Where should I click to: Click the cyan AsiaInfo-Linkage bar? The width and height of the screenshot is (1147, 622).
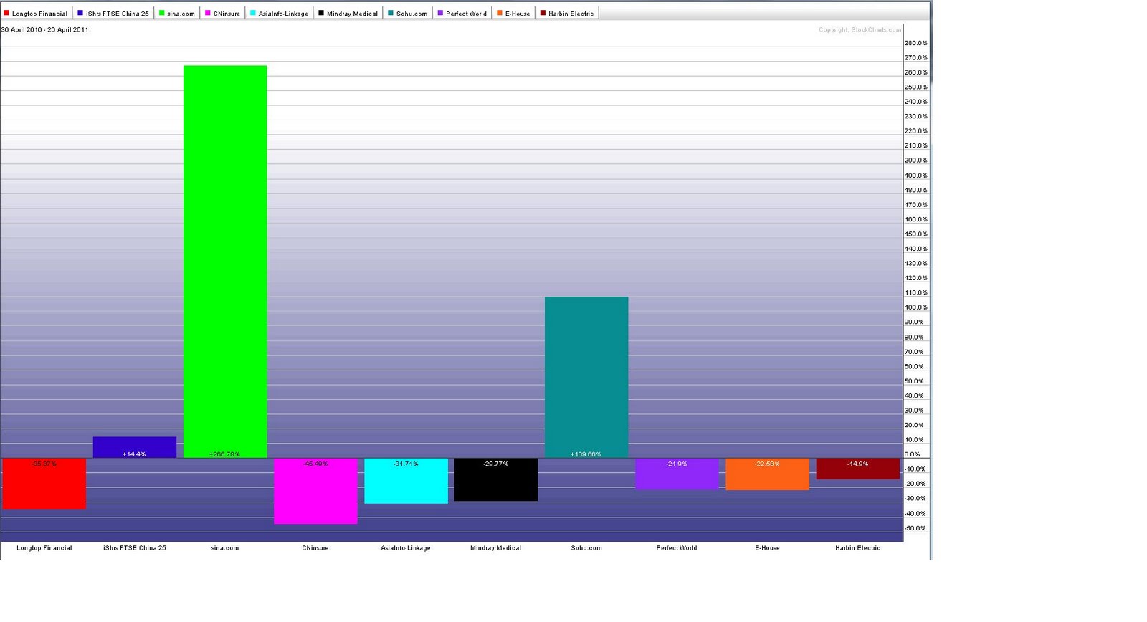click(x=406, y=481)
